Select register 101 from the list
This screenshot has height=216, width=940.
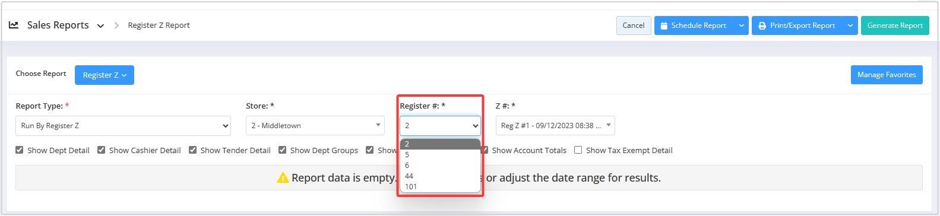point(440,187)
